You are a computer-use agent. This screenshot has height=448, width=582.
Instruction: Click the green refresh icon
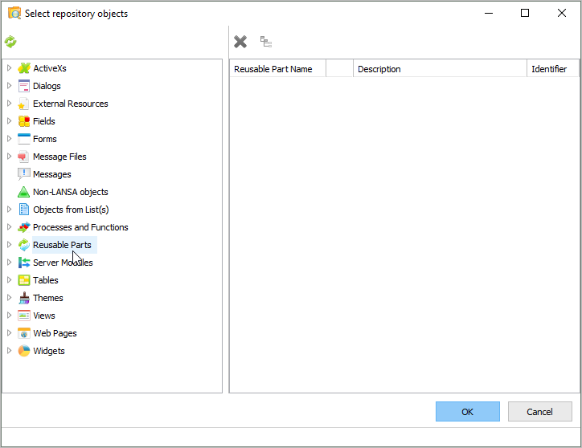(x=10, y=42)
